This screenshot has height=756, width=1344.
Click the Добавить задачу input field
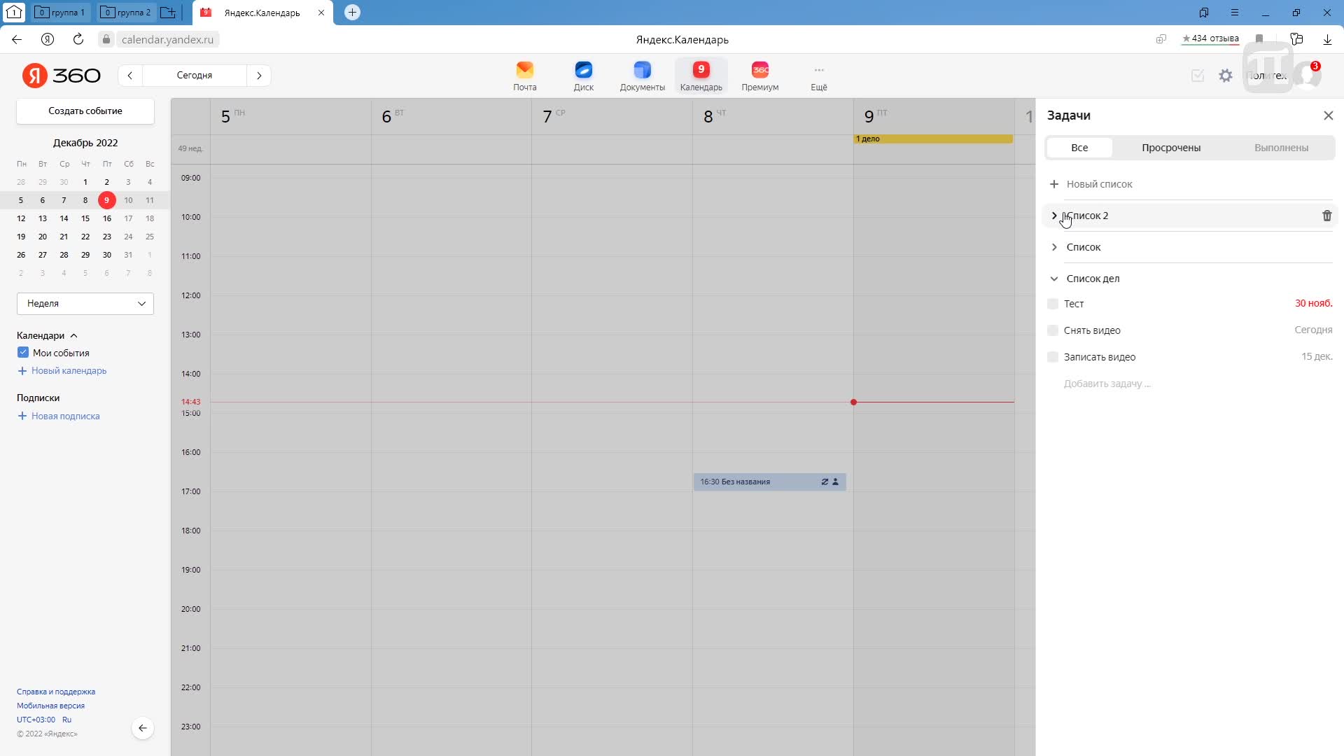(x=1107, y=384)
